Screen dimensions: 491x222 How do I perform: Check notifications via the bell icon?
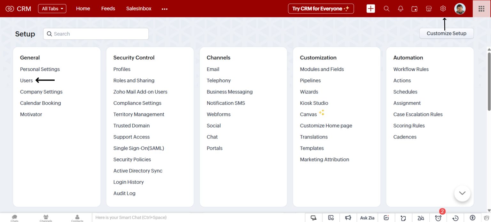coord(400,9)
